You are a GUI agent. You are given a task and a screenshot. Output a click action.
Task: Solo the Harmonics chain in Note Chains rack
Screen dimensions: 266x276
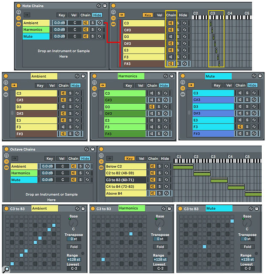click(x=93, y=30)
